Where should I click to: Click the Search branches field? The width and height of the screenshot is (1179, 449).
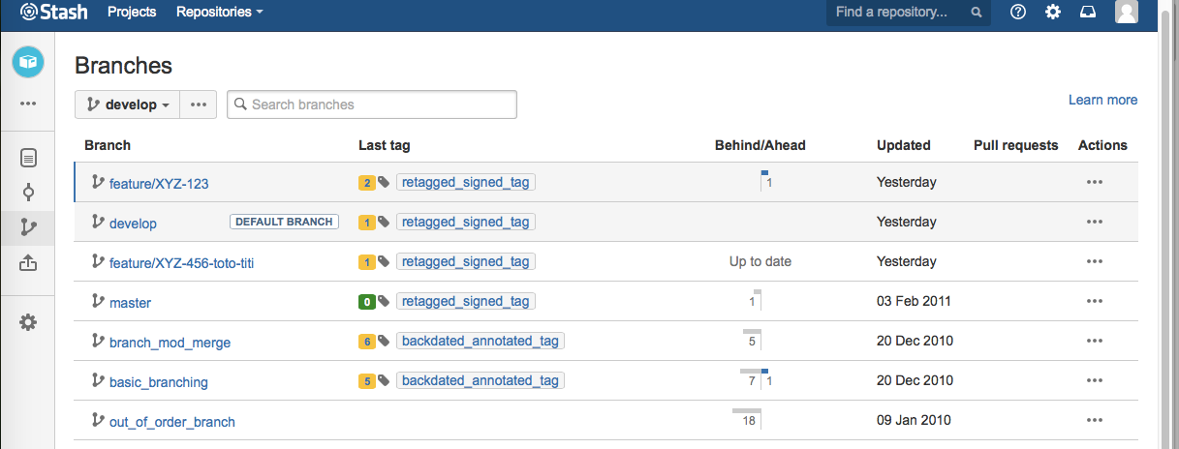point(372,105)
